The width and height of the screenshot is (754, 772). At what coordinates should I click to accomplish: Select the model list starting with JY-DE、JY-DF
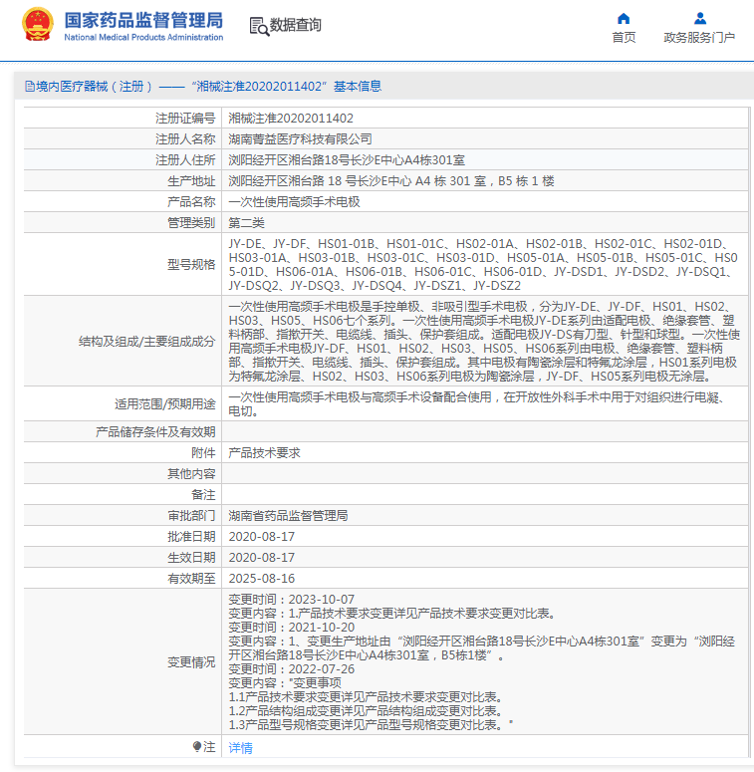(484, 264)
